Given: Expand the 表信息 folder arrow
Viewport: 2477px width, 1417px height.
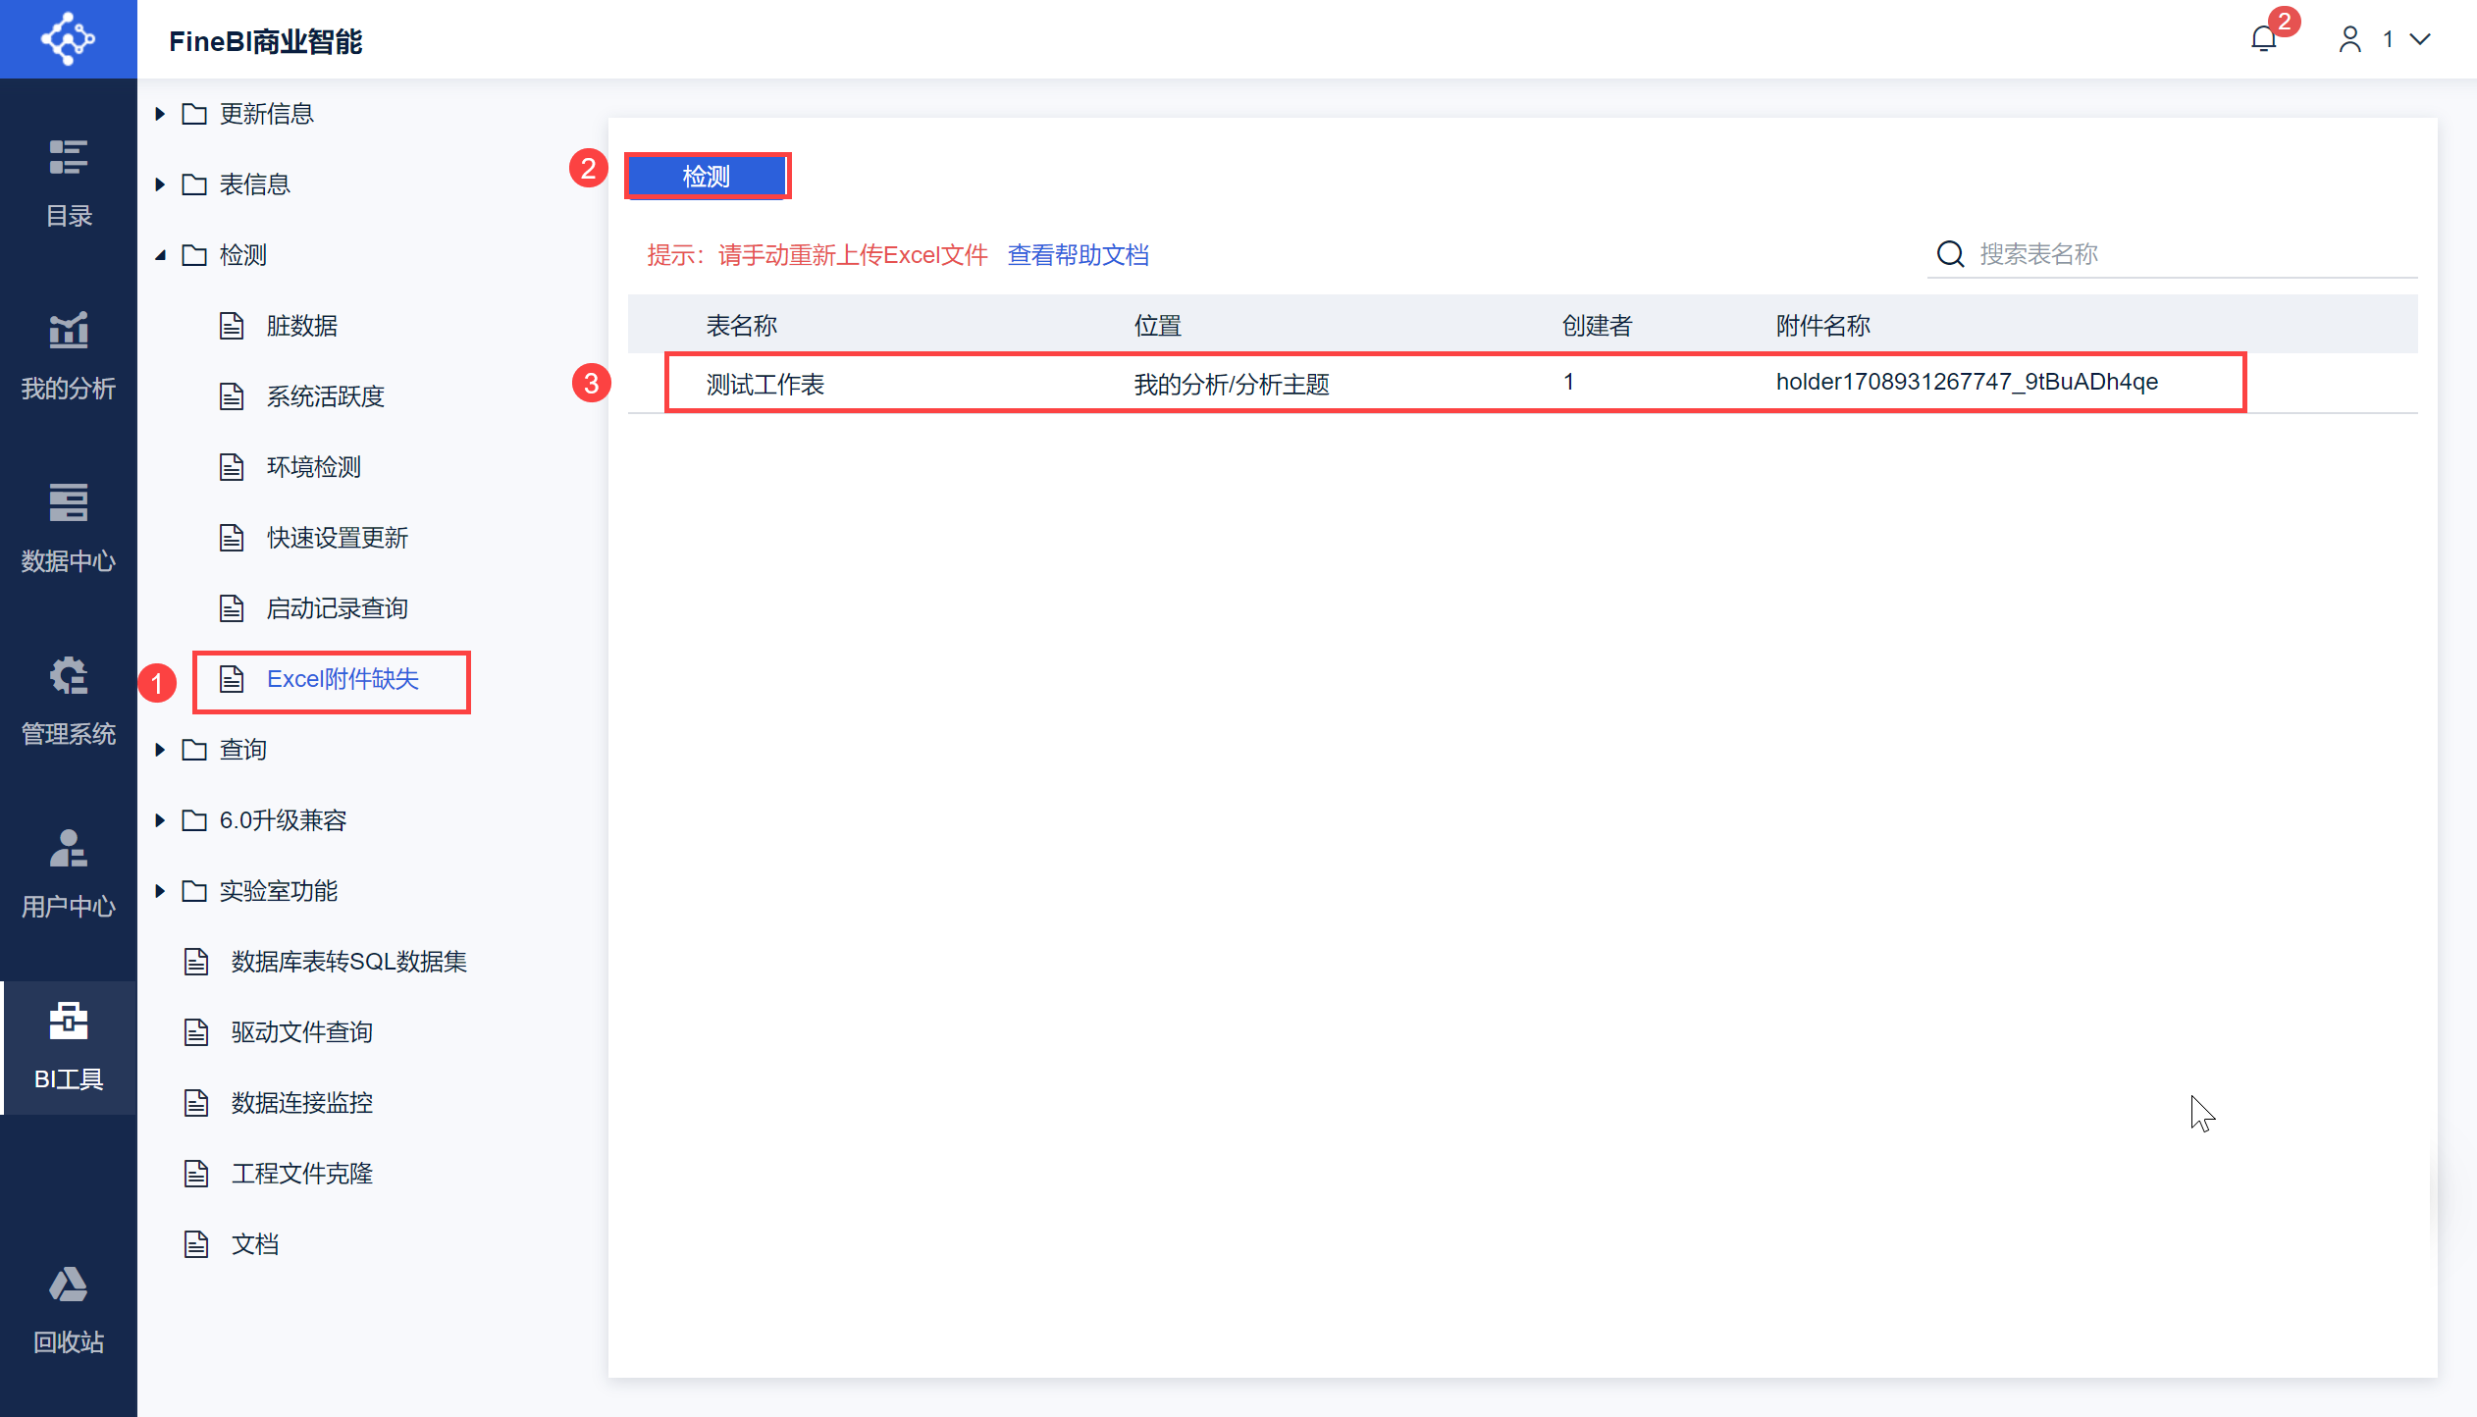Looking at the screenshot, I should [x=160, y=184].
